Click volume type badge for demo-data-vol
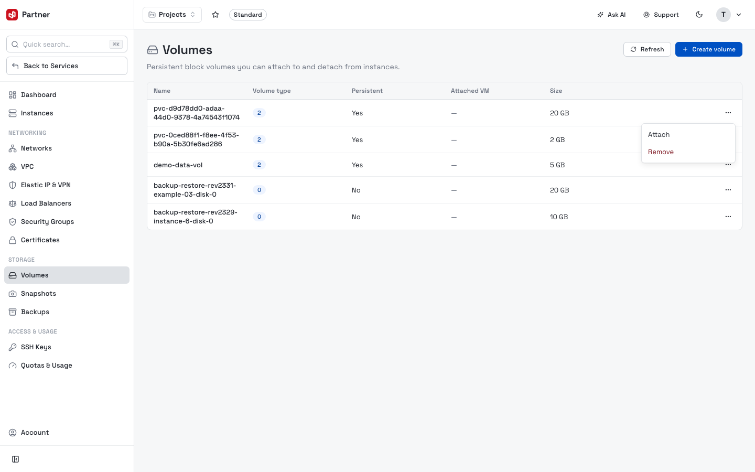Image resolution: width=755 pixels, height=472 pixels. click(x=259, y=165)
